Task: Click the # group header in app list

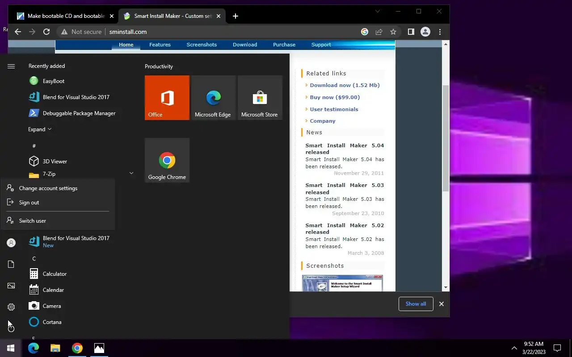Action: (x=34, y=146)
